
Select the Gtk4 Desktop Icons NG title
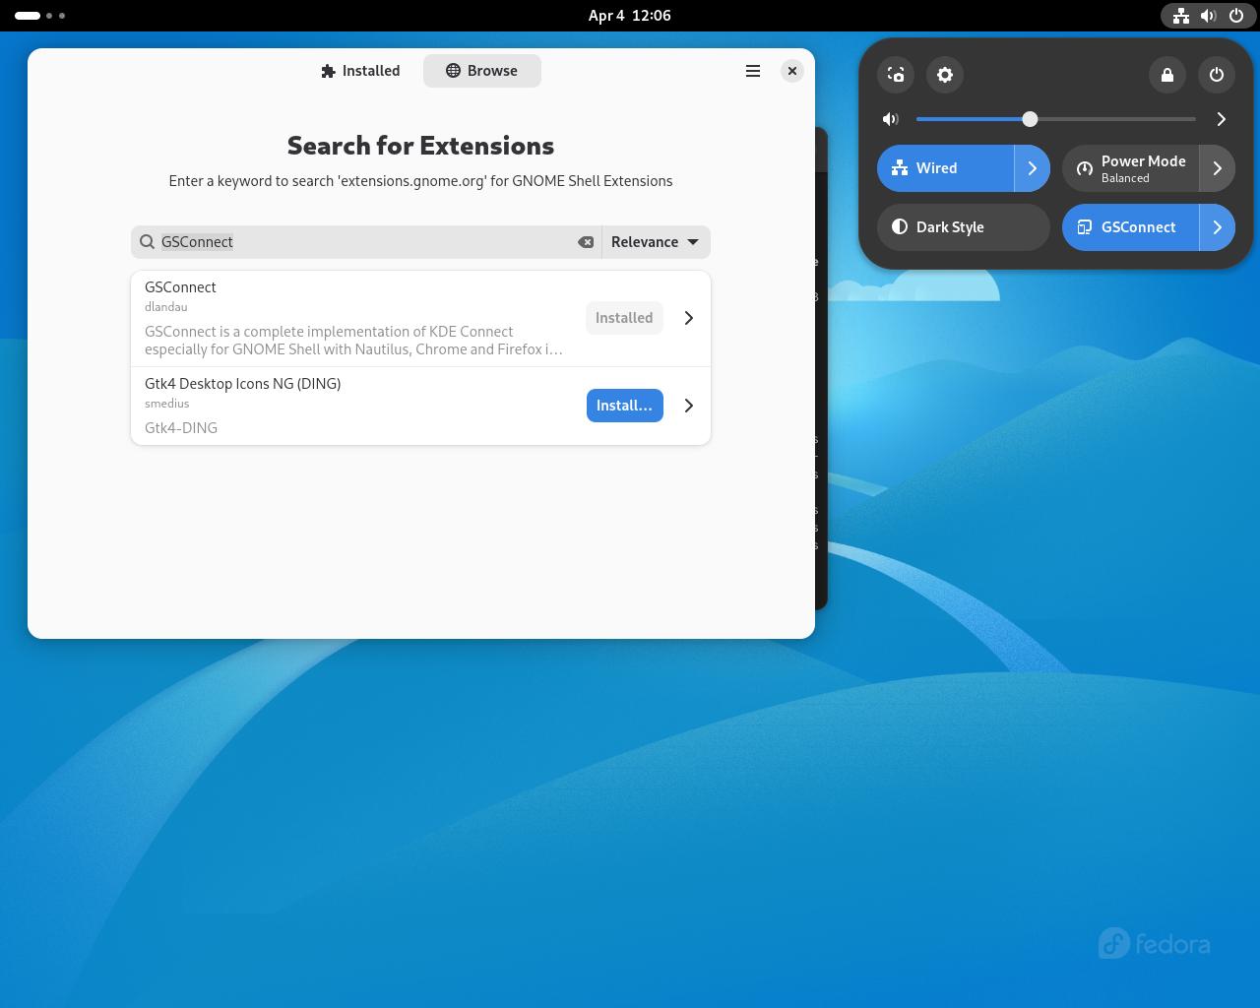tap(243, 384)
